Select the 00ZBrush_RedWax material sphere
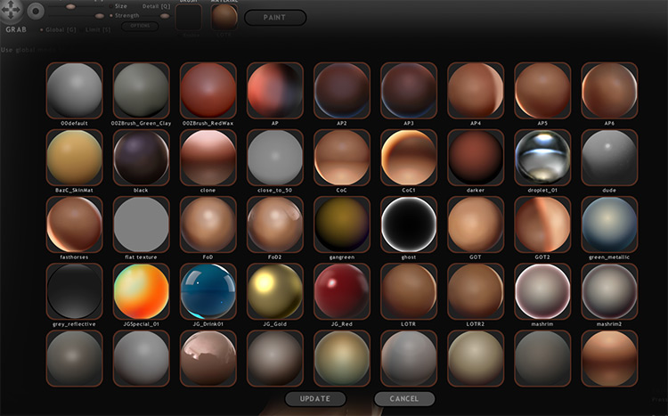Viewport: 668px width, 416px height. coord(208,90)
